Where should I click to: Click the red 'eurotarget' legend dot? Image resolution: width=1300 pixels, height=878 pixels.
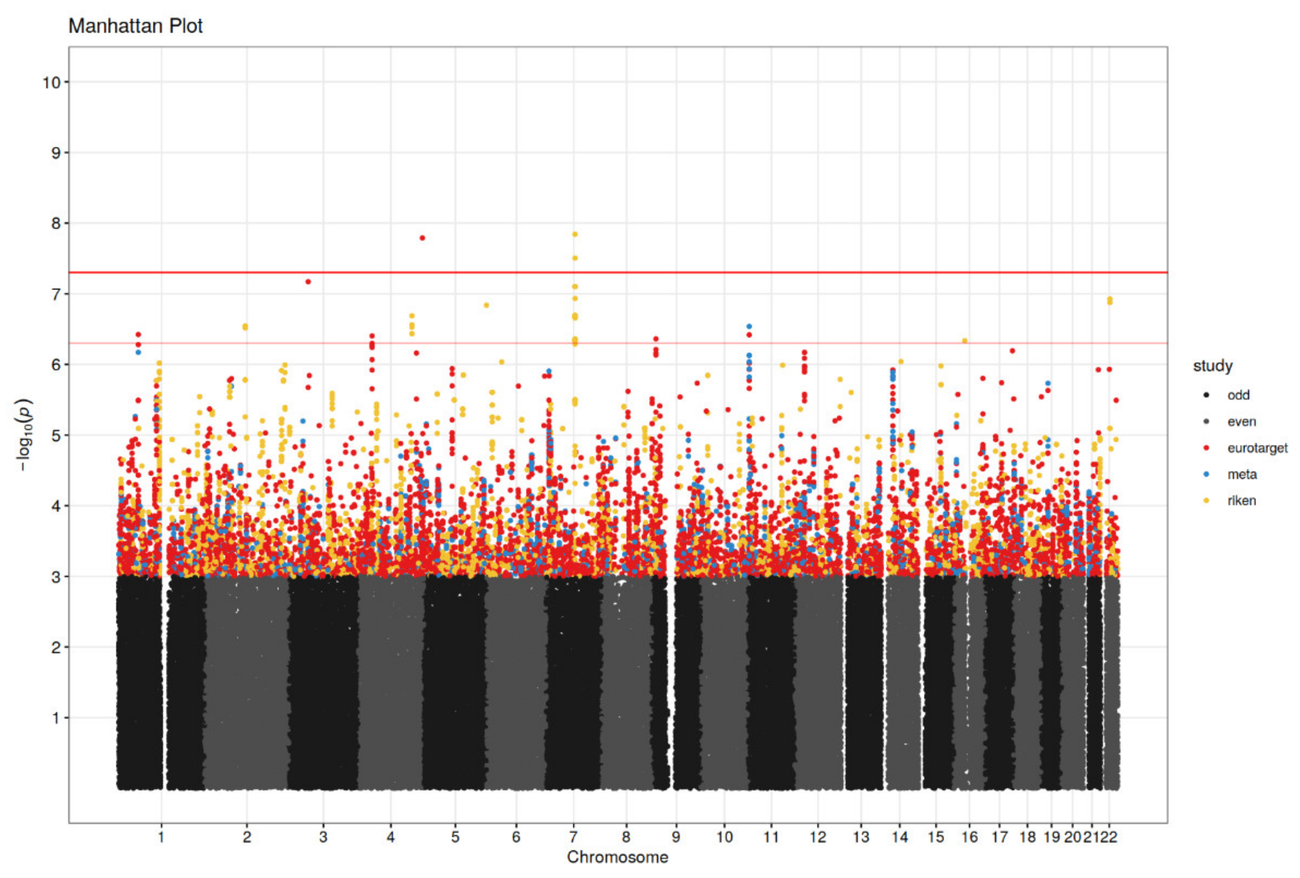[1206, 448]
